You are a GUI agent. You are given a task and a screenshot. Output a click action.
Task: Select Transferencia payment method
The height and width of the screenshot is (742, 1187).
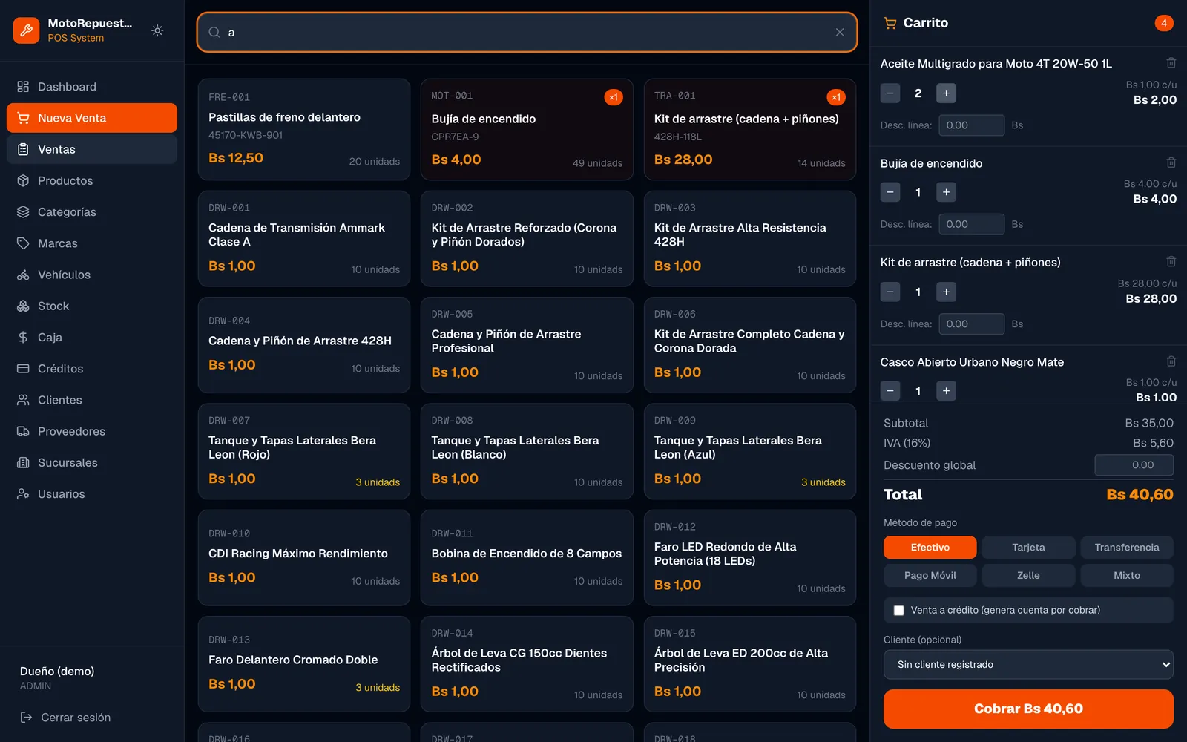[1127, 548]
